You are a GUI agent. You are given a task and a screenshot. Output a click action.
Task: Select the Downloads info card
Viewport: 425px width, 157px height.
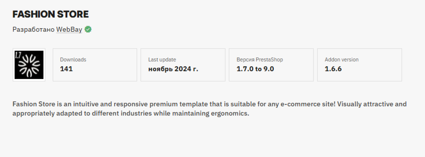pyautogui.click(x=95, y=65)
